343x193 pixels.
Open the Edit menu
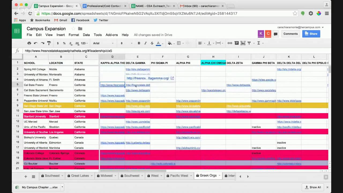click(x=39, y=35)
